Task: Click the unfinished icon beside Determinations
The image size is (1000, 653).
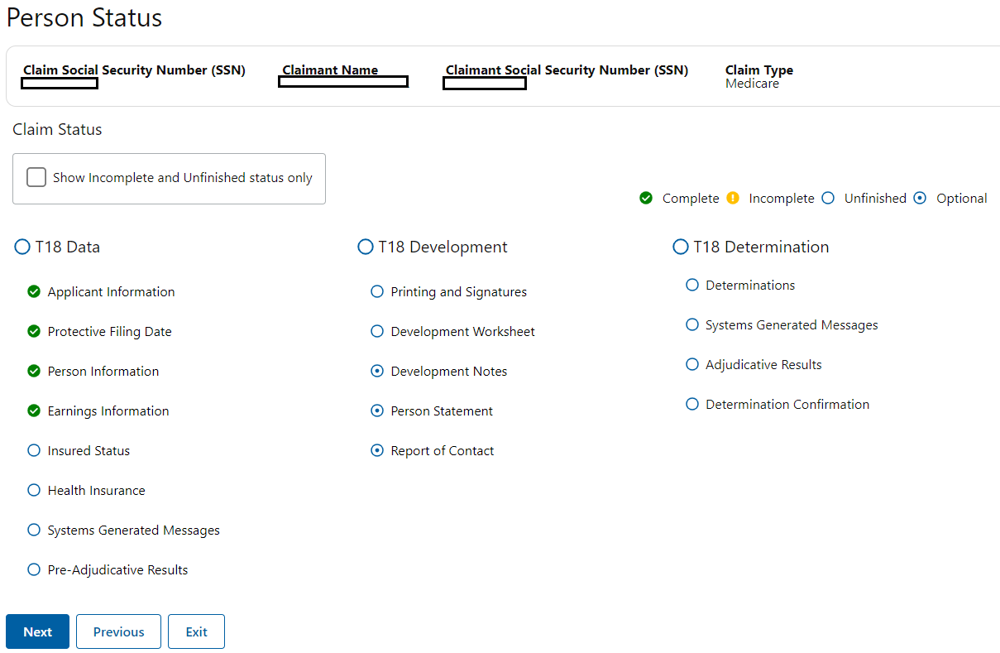Action: [692, 285]
